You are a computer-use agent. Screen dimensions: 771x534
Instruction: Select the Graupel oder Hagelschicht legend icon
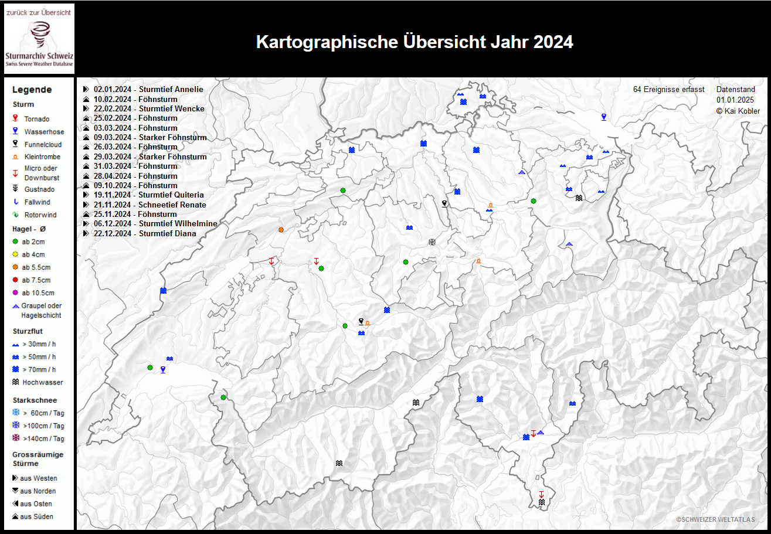click(15, 306)
